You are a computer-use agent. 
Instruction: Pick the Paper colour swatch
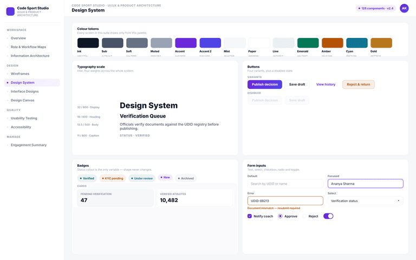pyautogui.click(x=259, y=43)
